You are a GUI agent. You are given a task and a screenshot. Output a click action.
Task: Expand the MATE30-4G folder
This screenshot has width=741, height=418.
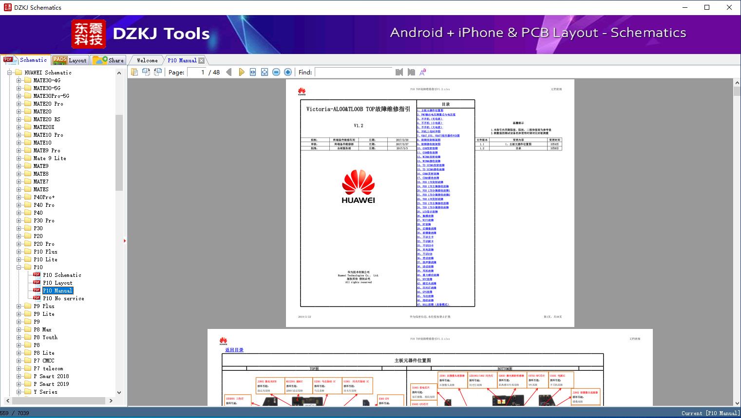tap(19, 80)
